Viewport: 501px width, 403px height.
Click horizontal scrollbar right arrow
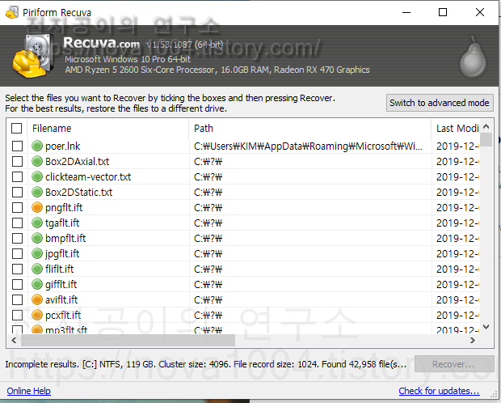473,340
